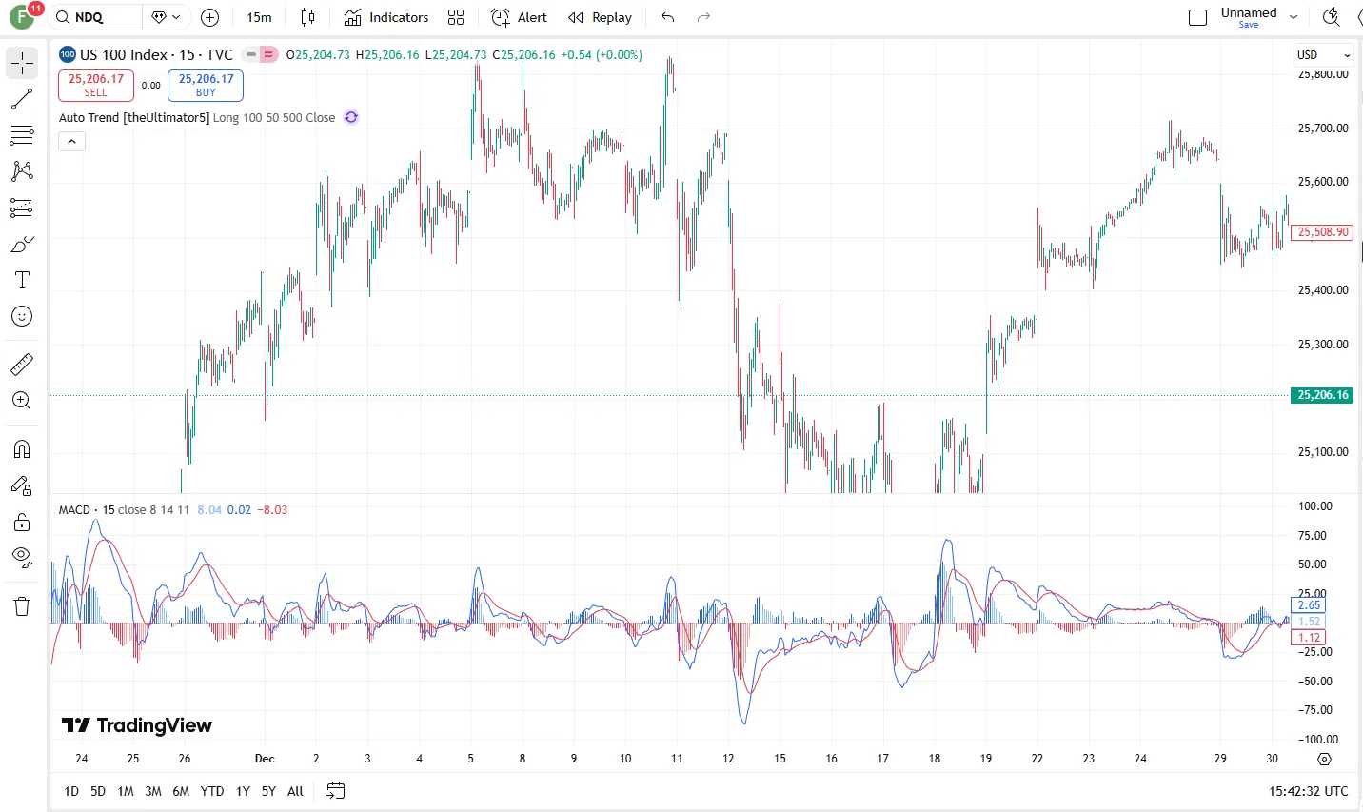Screen dimensions: 1363x812
Task: Set the date range to 1Y
Action: pos(243,791)
